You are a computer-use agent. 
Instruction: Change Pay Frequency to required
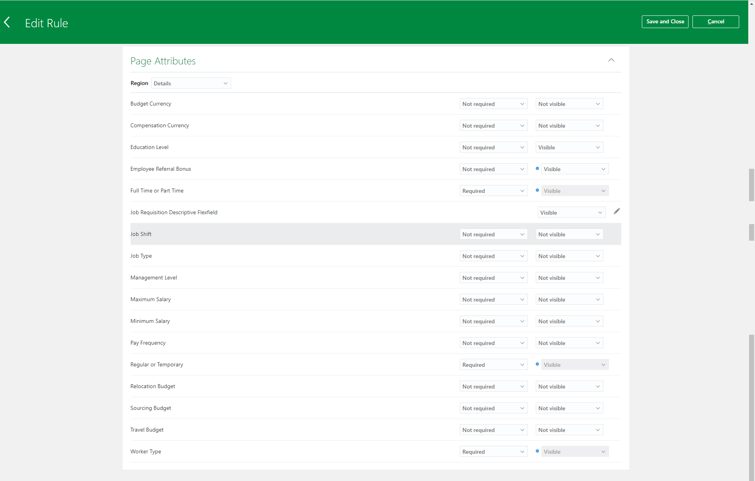tap(493, 342)
